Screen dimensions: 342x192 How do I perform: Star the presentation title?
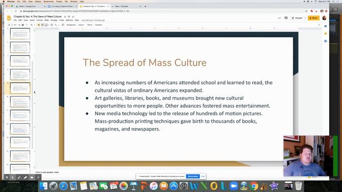click(65, 17)
